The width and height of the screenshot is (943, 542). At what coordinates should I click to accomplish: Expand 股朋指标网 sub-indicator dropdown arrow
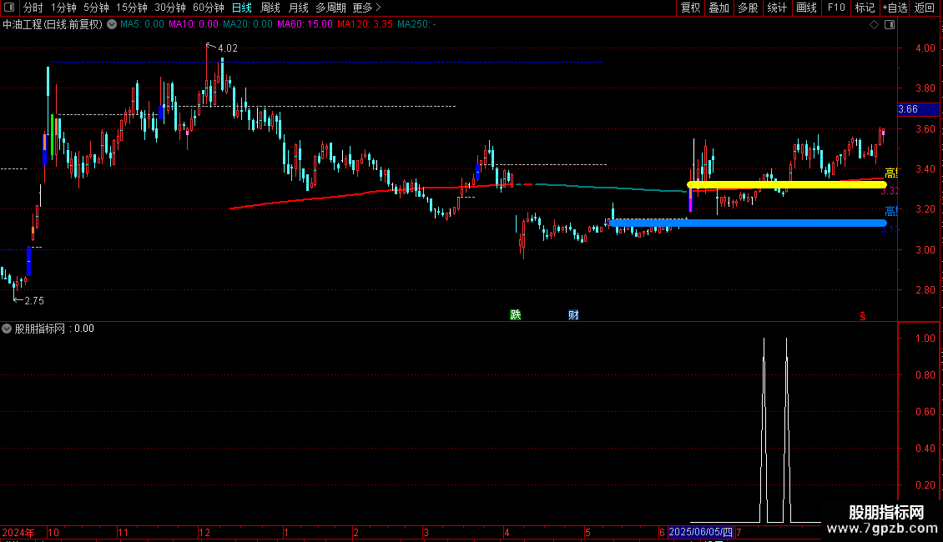click(7, 329)
